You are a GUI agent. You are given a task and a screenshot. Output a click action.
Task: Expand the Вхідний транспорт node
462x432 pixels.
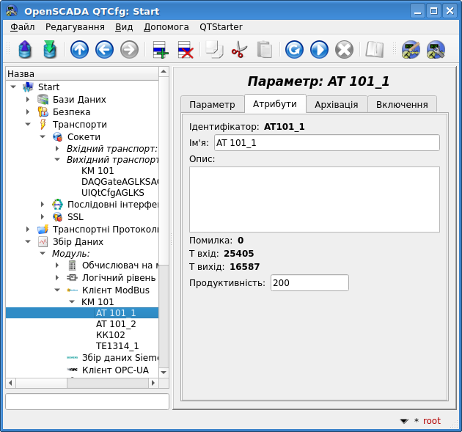(x=57, y=148)
